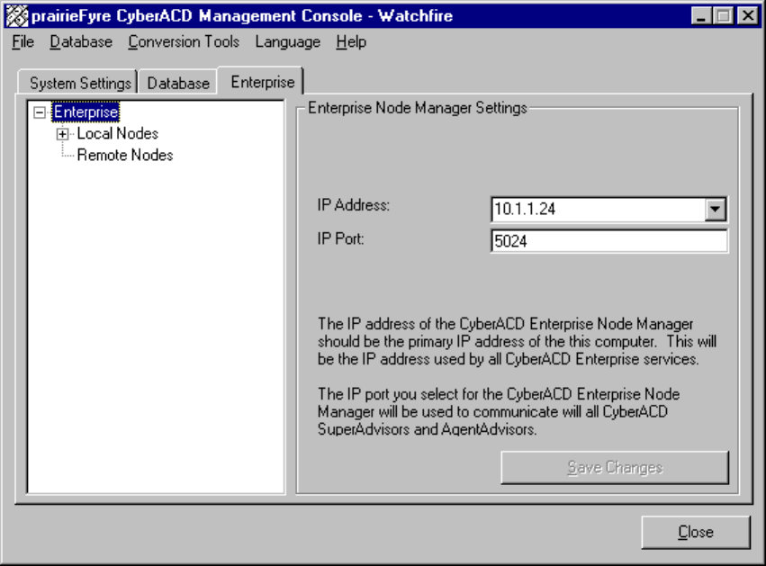The width and height of the screenshot is (766, 566).
Task: Collapse the Enterprise tree node
Action: click(39, 112)
